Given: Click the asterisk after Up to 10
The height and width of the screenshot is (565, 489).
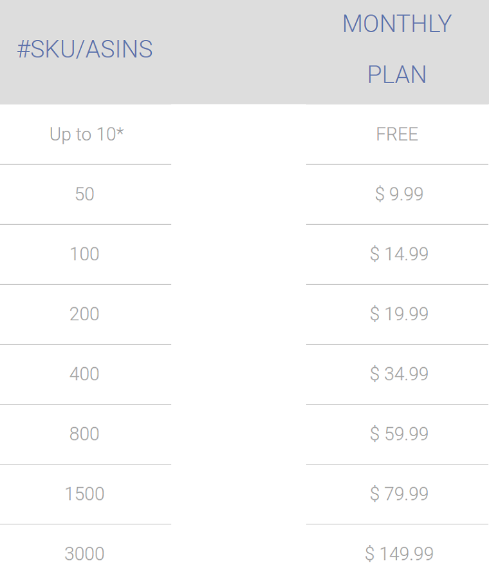Looking at the screenshot, I should point(120,131).
